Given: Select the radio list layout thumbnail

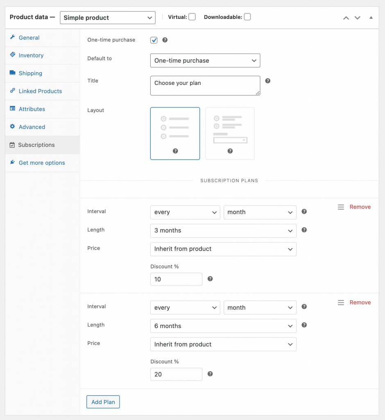Looking at the screenshot, I should tap(175, 133).
